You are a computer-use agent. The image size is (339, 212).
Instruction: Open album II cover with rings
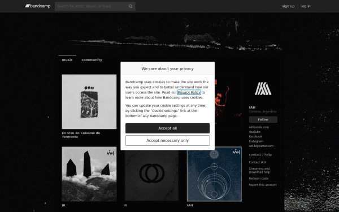pos(151,176)
